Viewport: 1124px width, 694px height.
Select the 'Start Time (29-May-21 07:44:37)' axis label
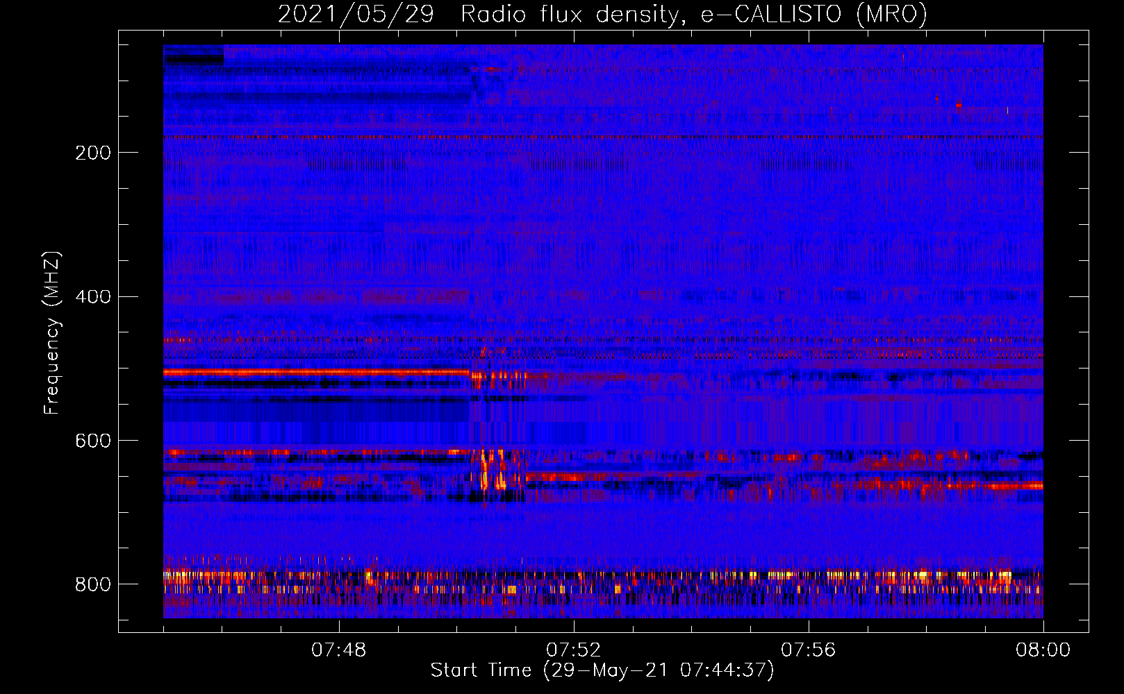[602, 670]
